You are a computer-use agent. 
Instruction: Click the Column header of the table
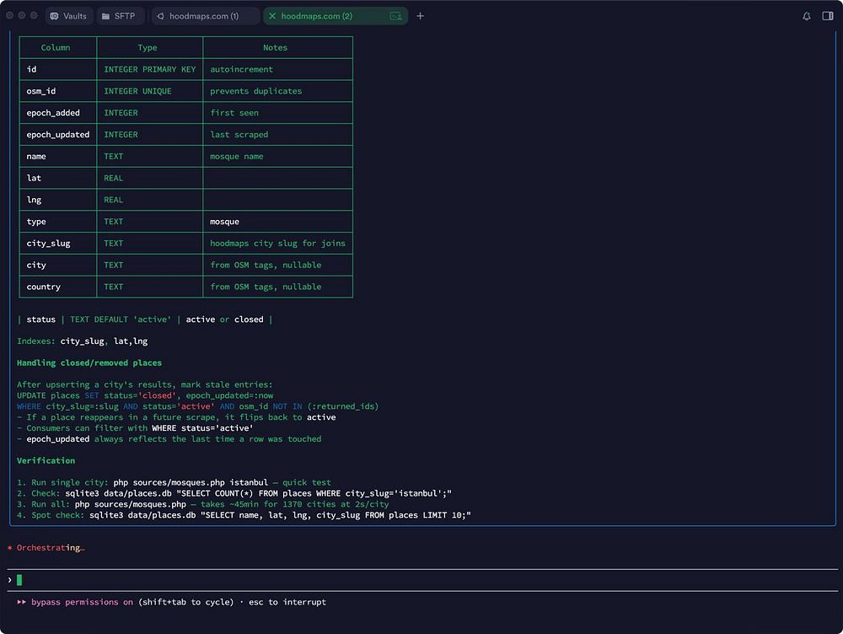pyautogui.click(x=56, y=48)
